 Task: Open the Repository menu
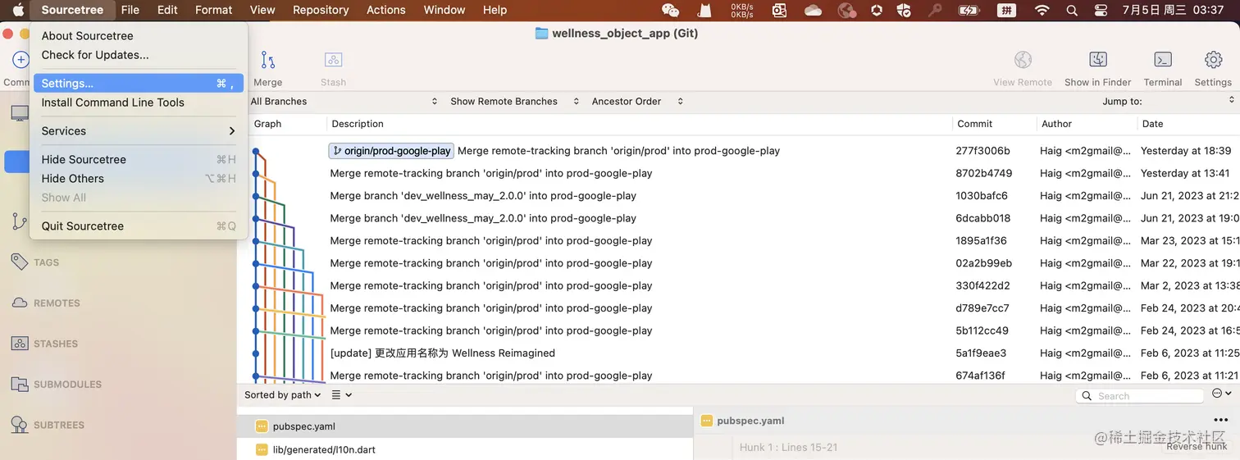321,10
